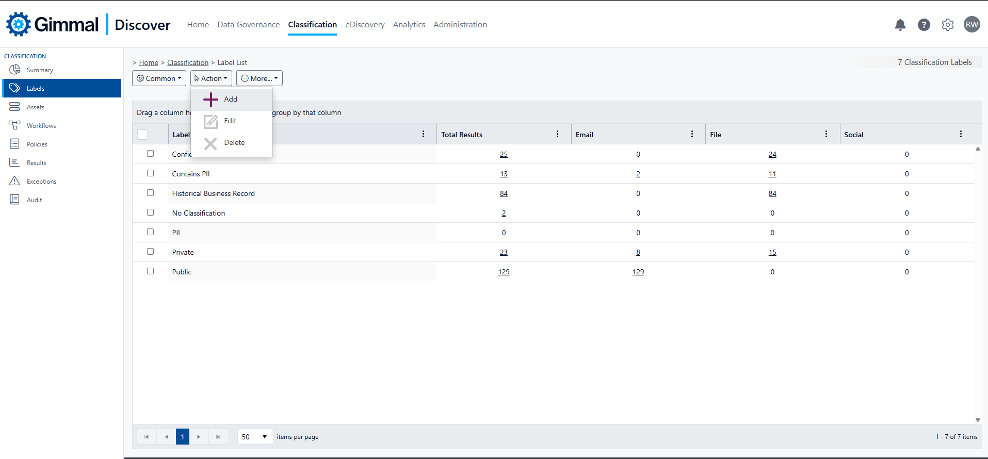Open the notifications bell icon
Screen dimensions: 988x459
(900, 25)
